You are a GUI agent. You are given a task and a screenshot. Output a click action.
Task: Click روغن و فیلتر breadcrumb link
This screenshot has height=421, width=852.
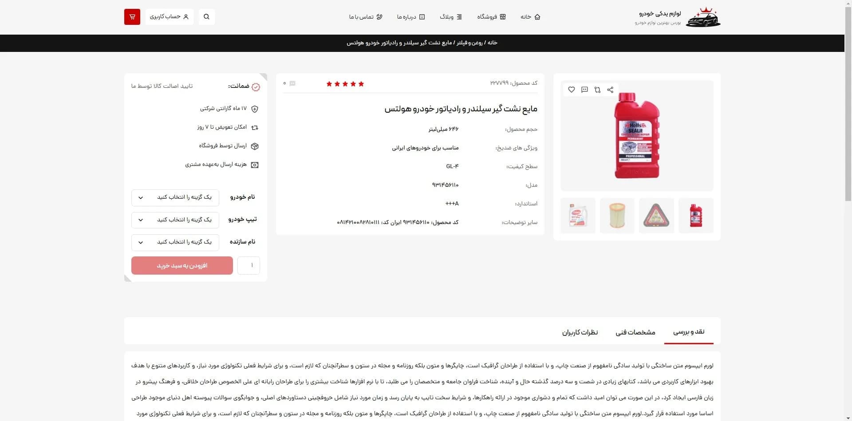tap(469, 43)
